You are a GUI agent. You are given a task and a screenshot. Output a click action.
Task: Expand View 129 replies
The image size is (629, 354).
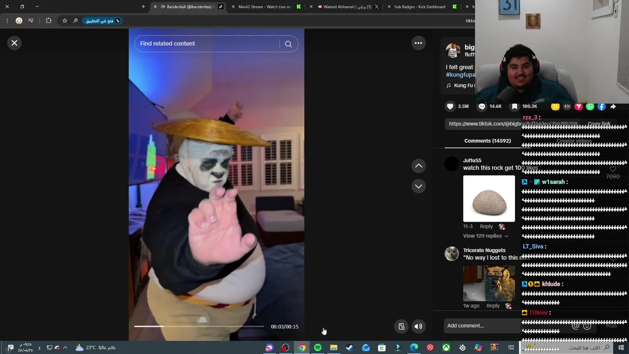click(x=486, y=236)
